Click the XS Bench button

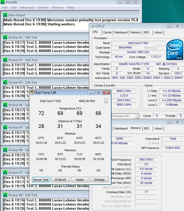point(60,180)
